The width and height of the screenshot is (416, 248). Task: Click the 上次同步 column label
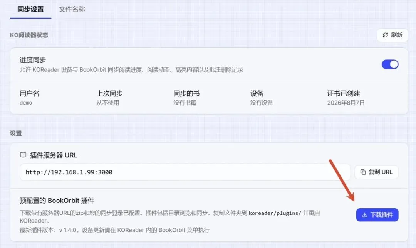[109, 93]
